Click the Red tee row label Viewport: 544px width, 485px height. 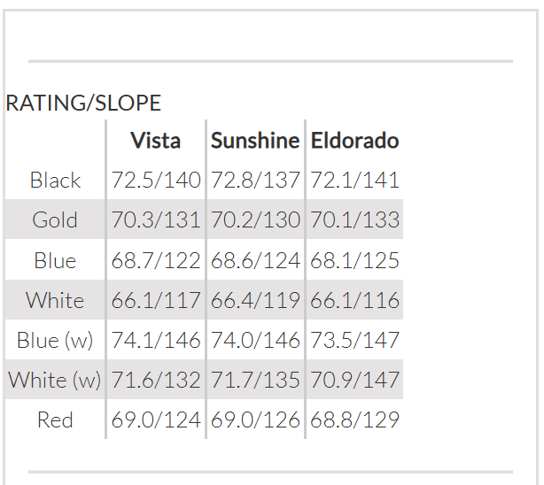coord(55,420)
